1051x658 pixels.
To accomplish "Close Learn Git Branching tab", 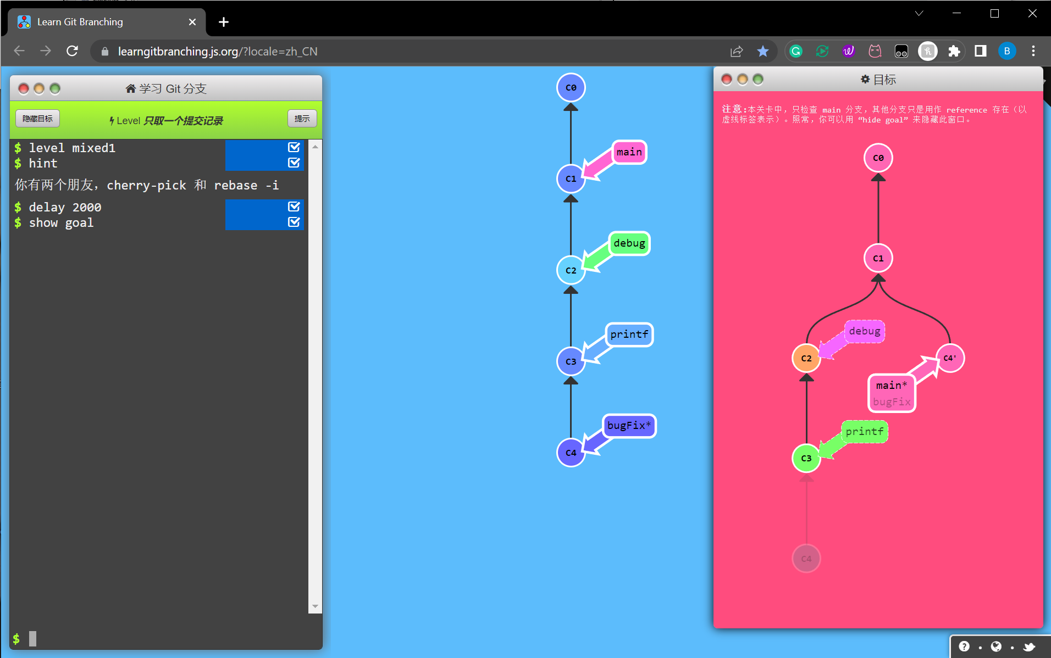I will pos(192,22).
